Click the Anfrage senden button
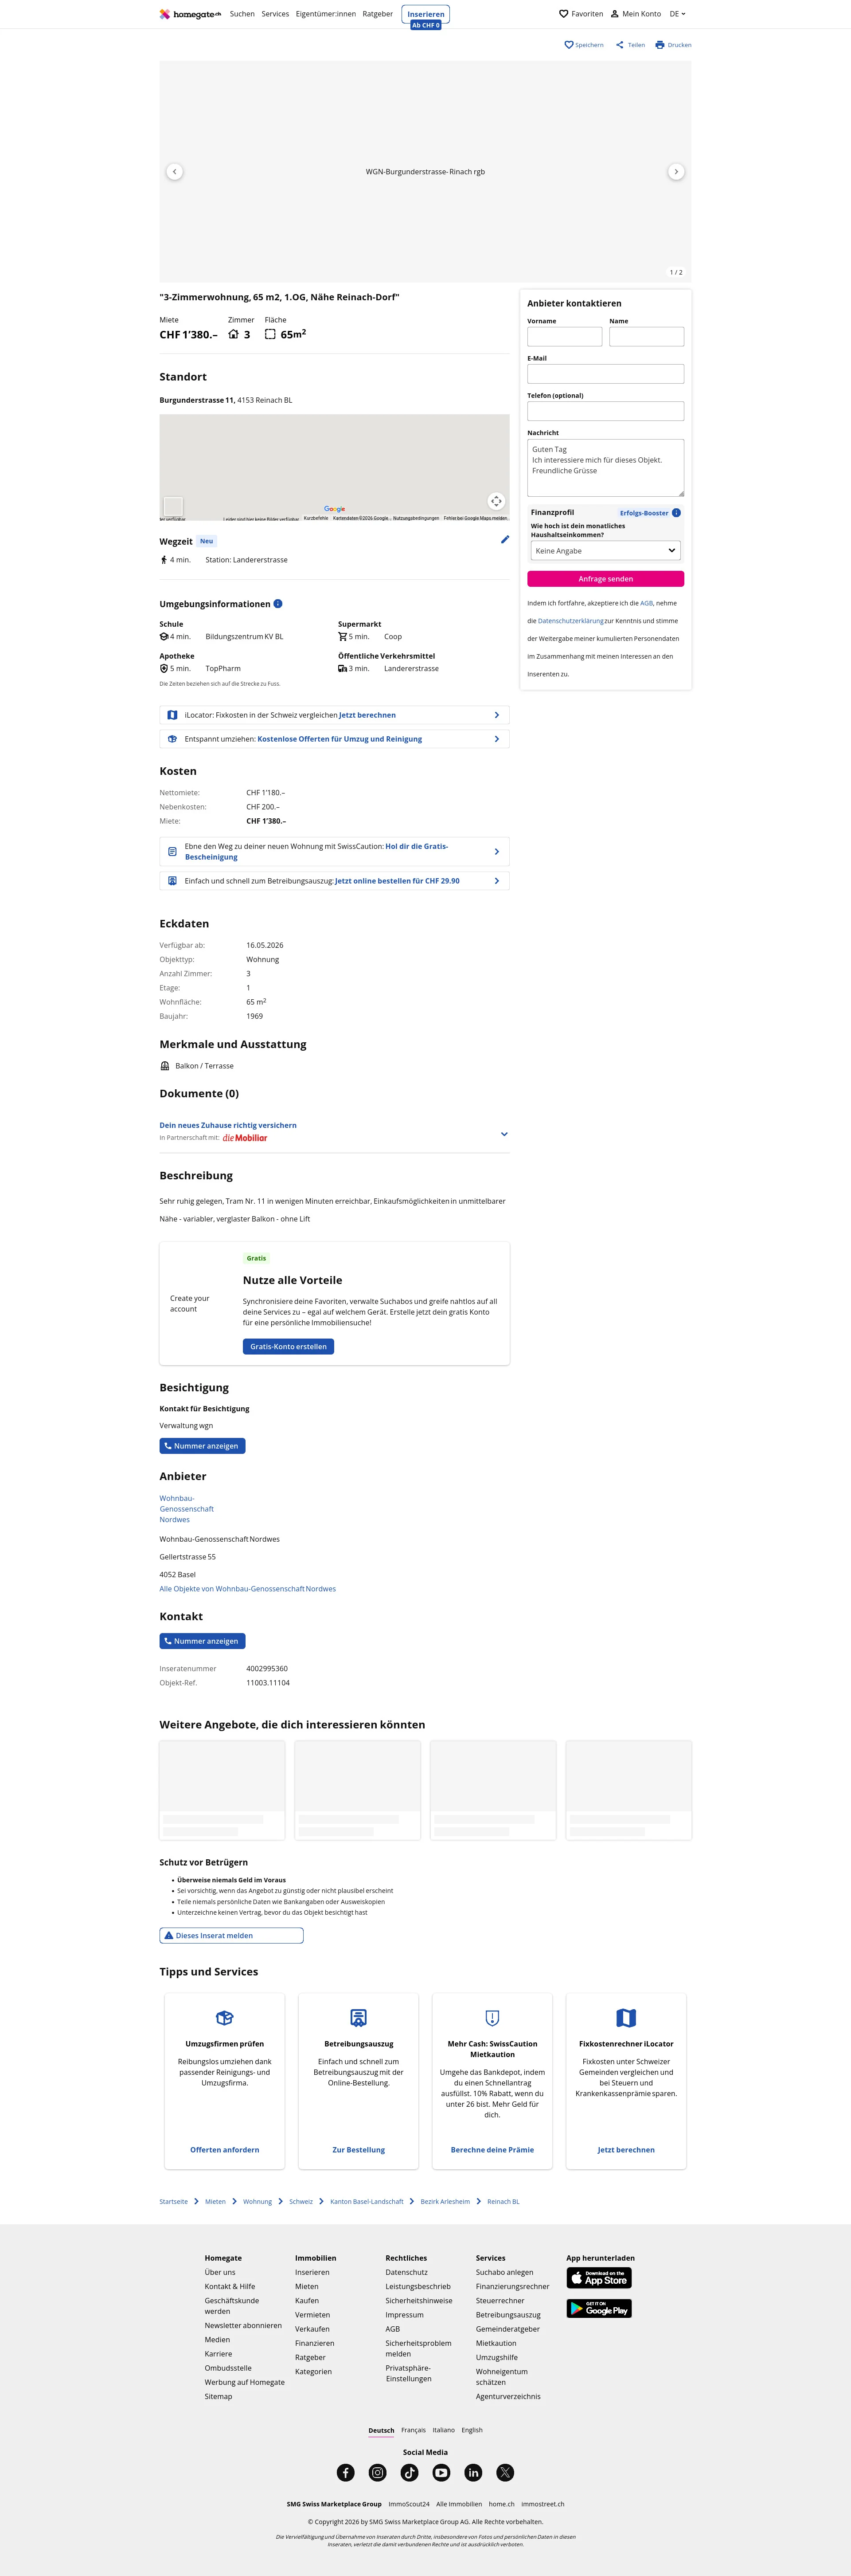The image size is (851, 2576). [605, 579]
